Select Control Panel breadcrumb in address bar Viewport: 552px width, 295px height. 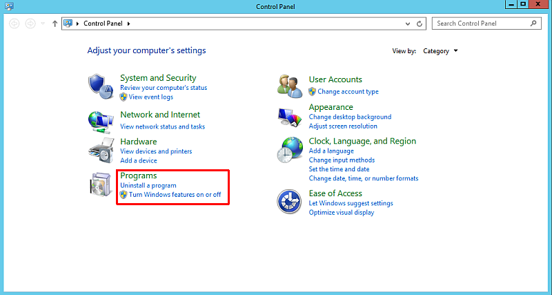click(x=103, y=23)
